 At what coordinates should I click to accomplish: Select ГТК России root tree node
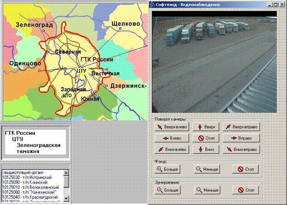tap(21, 133)
